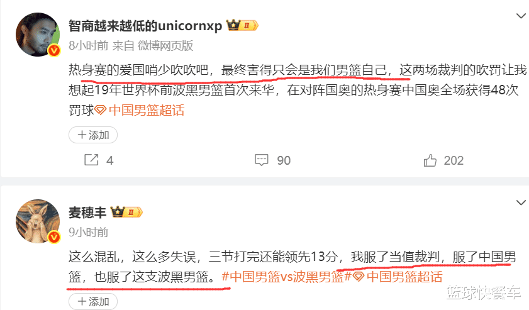Click 添加 button under first post
The height and width of the screenshot is (310, 529).
tap(93, 135)
